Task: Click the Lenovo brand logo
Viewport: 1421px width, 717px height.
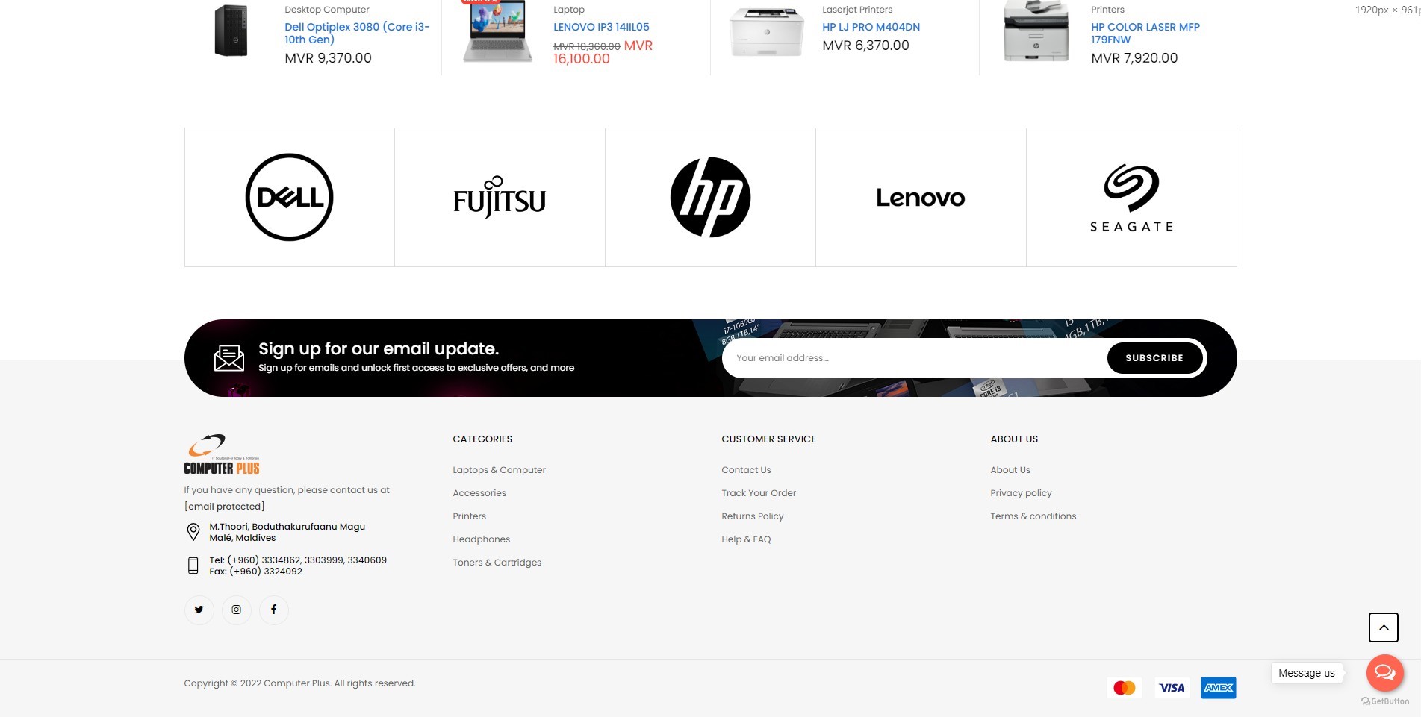Action: (x=921, y=198)
